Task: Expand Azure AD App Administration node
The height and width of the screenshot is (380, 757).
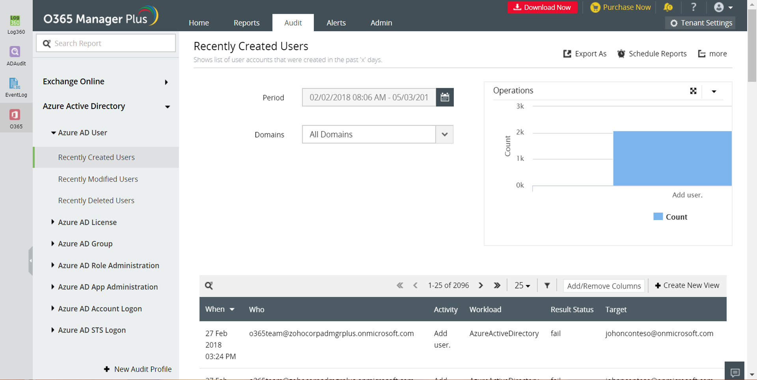Action: pos(104,287)
